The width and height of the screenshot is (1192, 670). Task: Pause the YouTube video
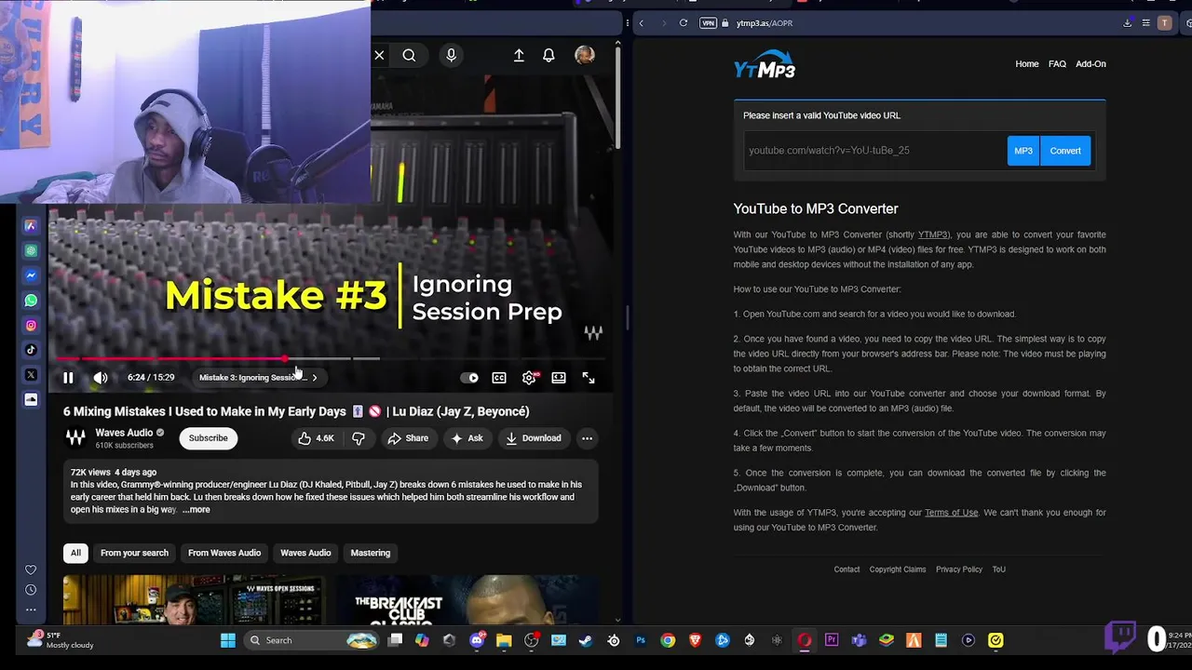point(68,378)
